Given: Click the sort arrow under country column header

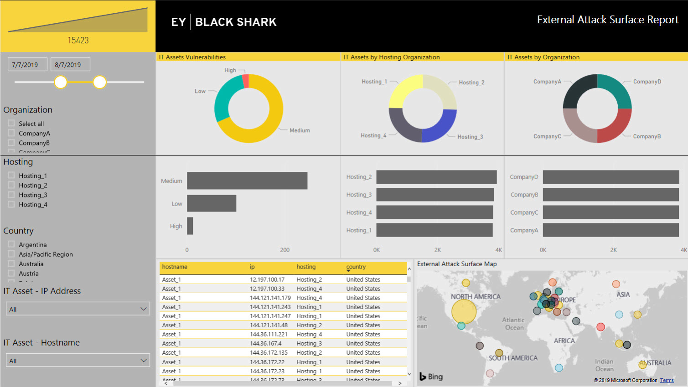Looking at the screenshot, I should click(349, 271).
